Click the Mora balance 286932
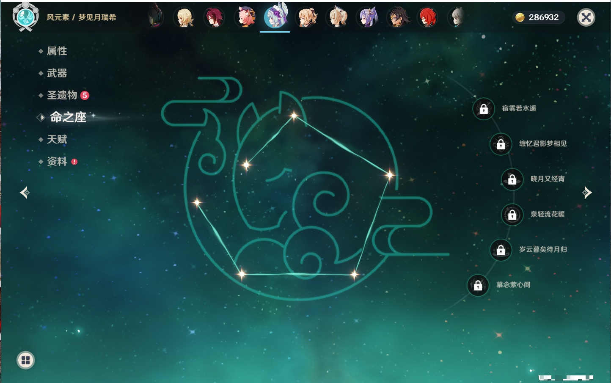Viewport: 611px width, 383px height. (x=544, y=17)
